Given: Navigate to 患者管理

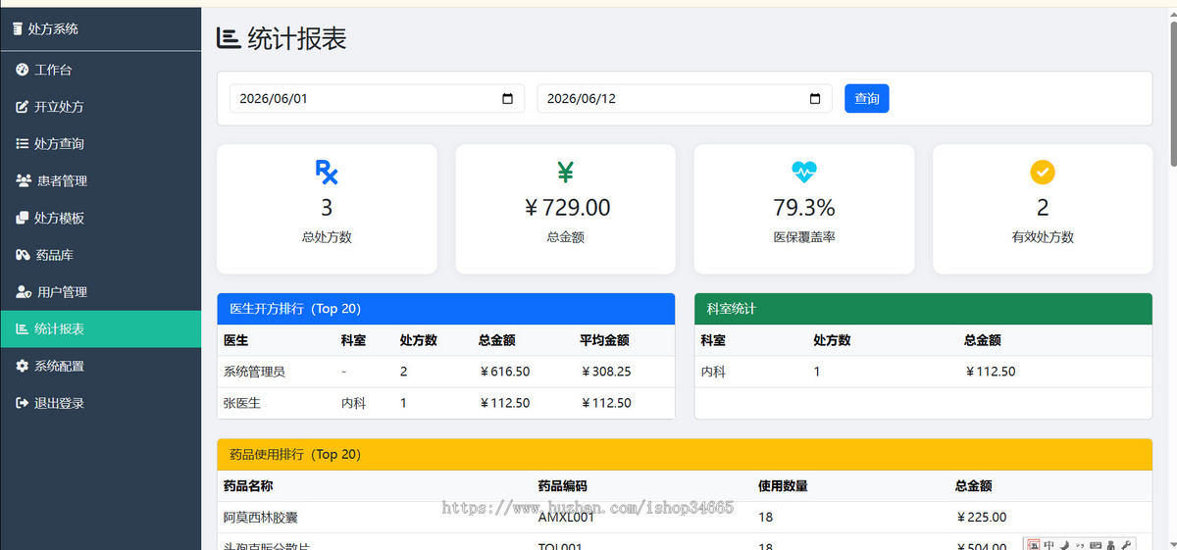Looking at the screenshot, I should click(101, 180).
